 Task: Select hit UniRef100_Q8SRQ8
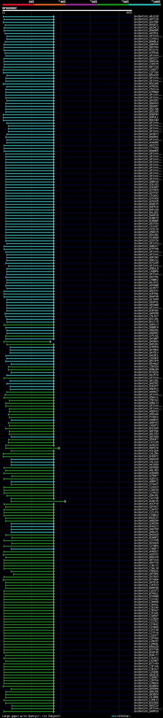146,467
